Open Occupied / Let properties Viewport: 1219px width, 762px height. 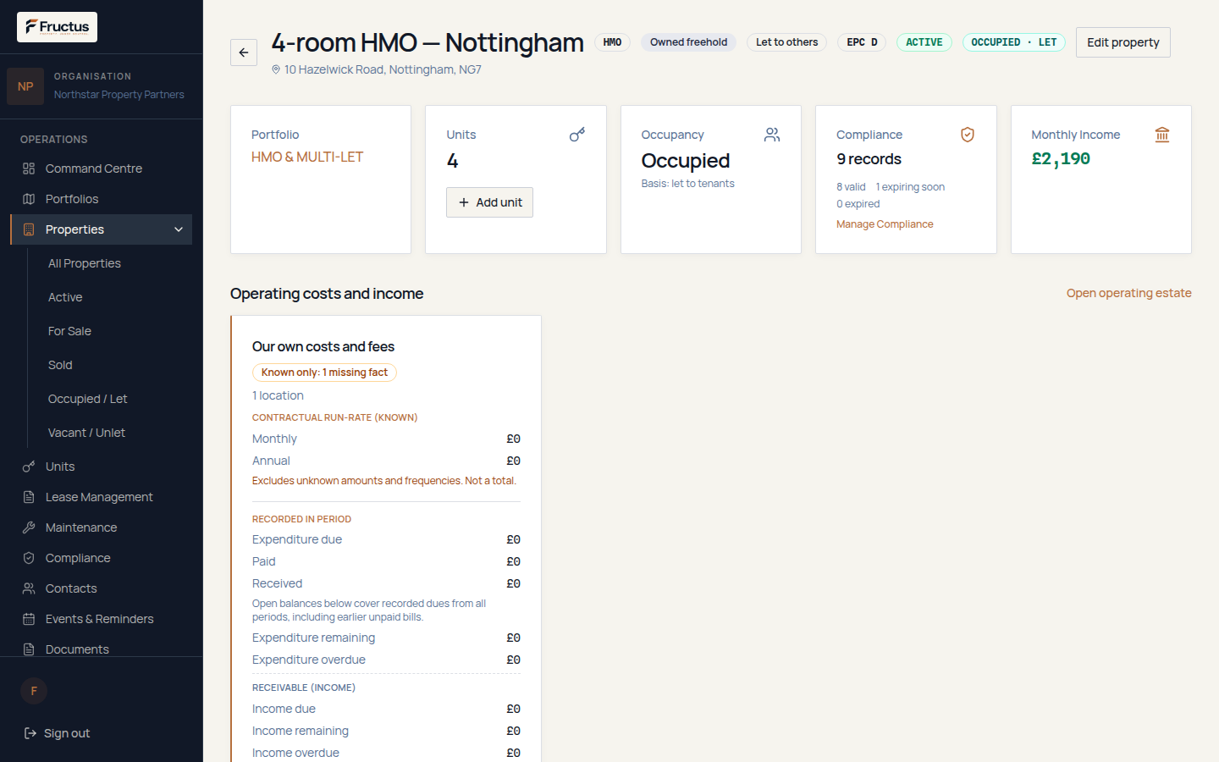coord(88,399)
